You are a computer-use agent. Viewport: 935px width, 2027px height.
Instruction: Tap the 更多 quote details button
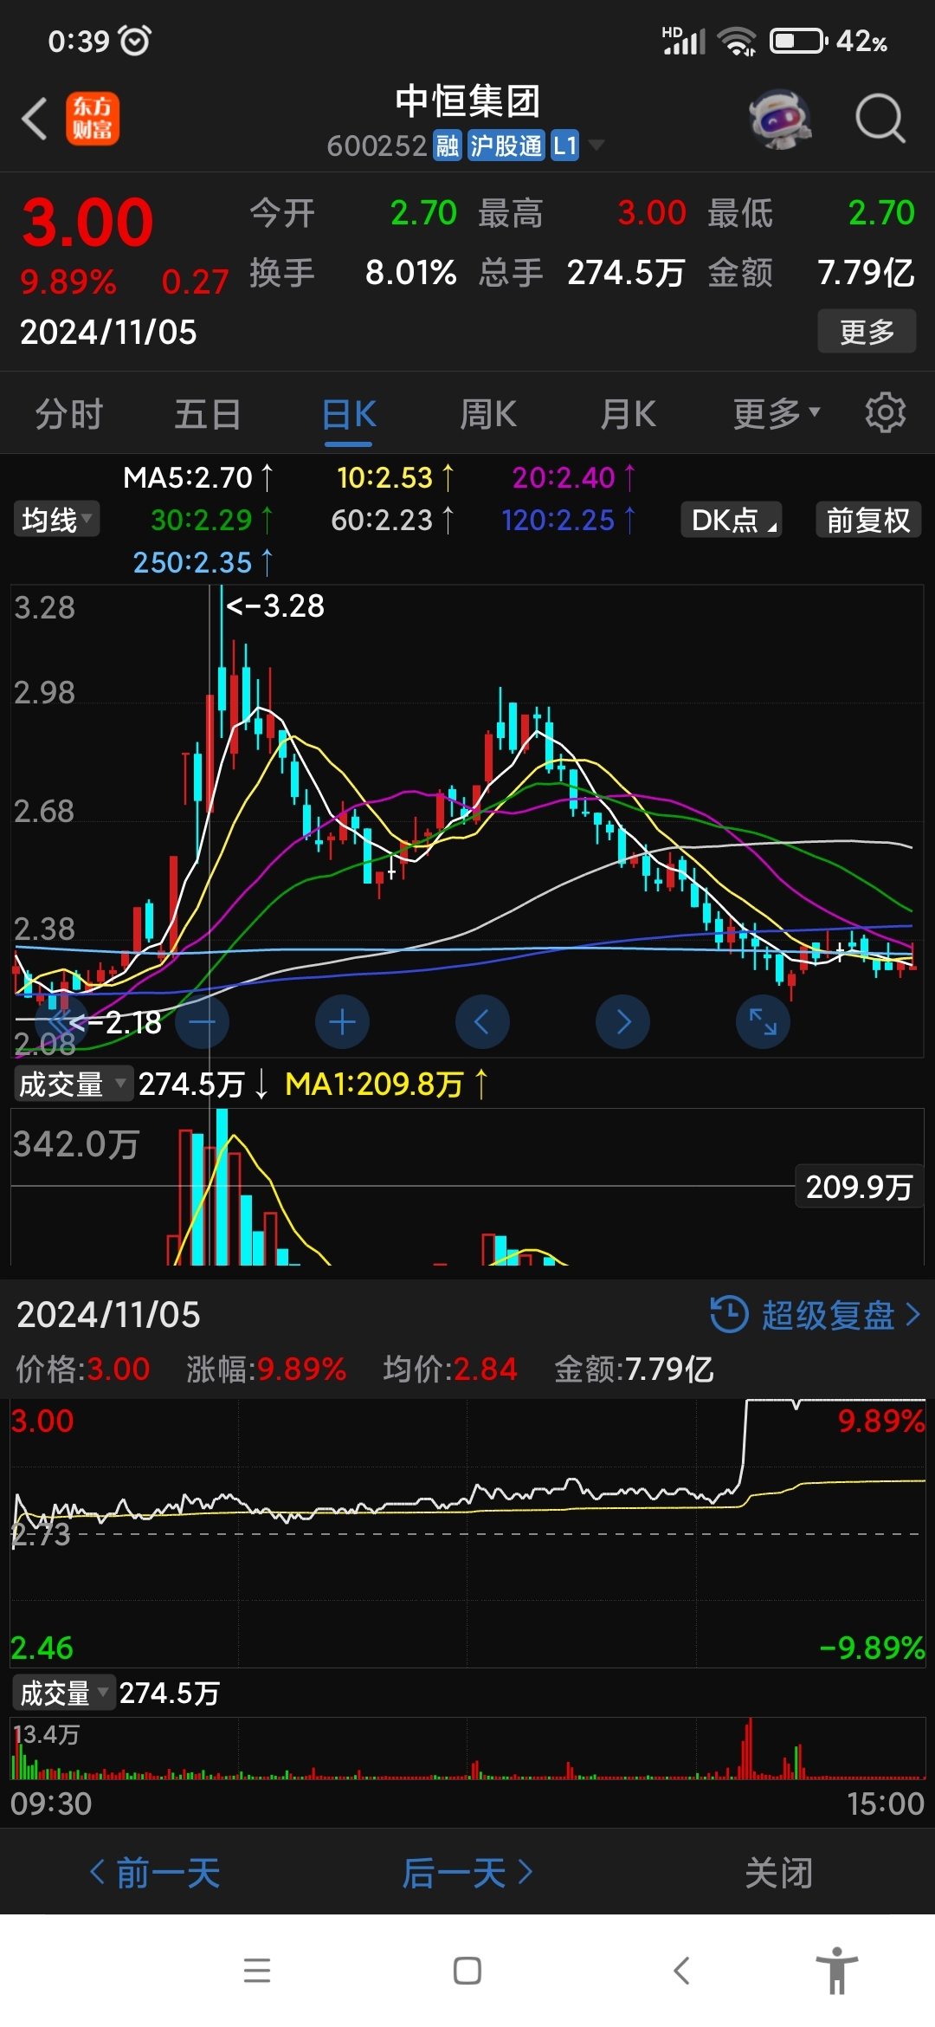point(867,331)
